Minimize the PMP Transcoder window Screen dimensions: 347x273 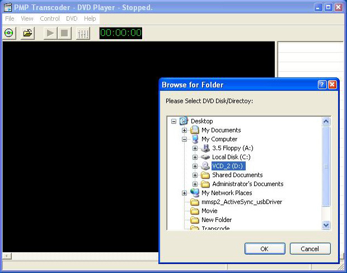[318, 7]
